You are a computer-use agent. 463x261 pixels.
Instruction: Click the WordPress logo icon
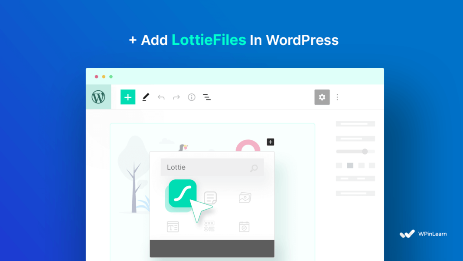pyautogui.click(x=98, y=97)
